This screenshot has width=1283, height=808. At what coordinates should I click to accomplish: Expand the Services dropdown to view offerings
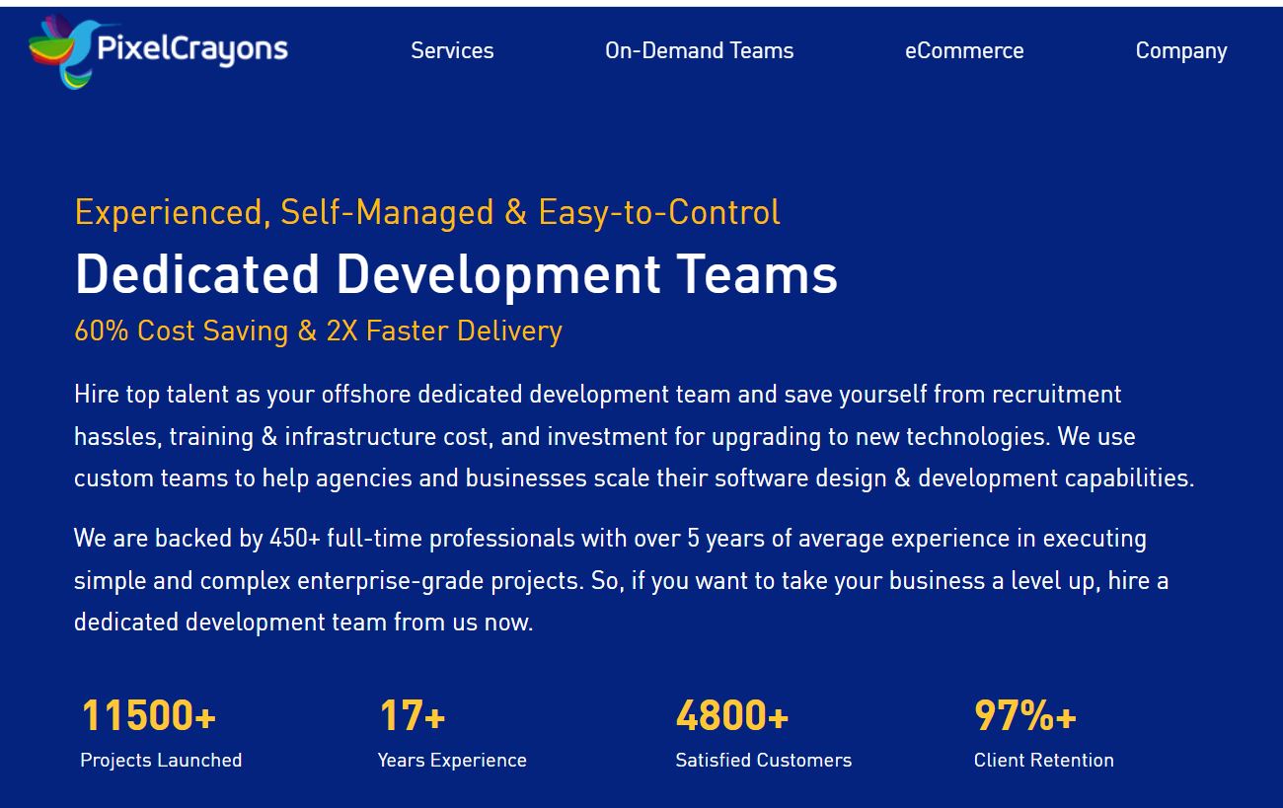452,50
